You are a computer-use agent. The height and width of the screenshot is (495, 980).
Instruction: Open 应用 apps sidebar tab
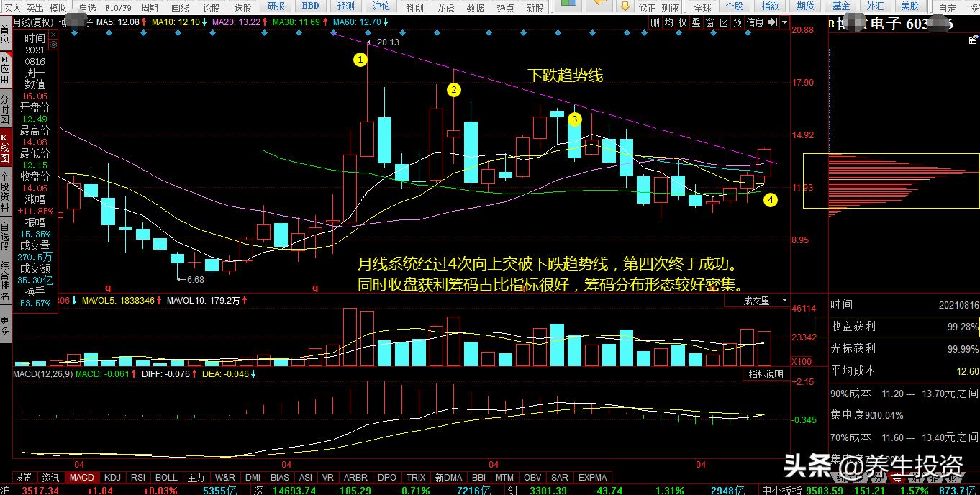(5, 70)
